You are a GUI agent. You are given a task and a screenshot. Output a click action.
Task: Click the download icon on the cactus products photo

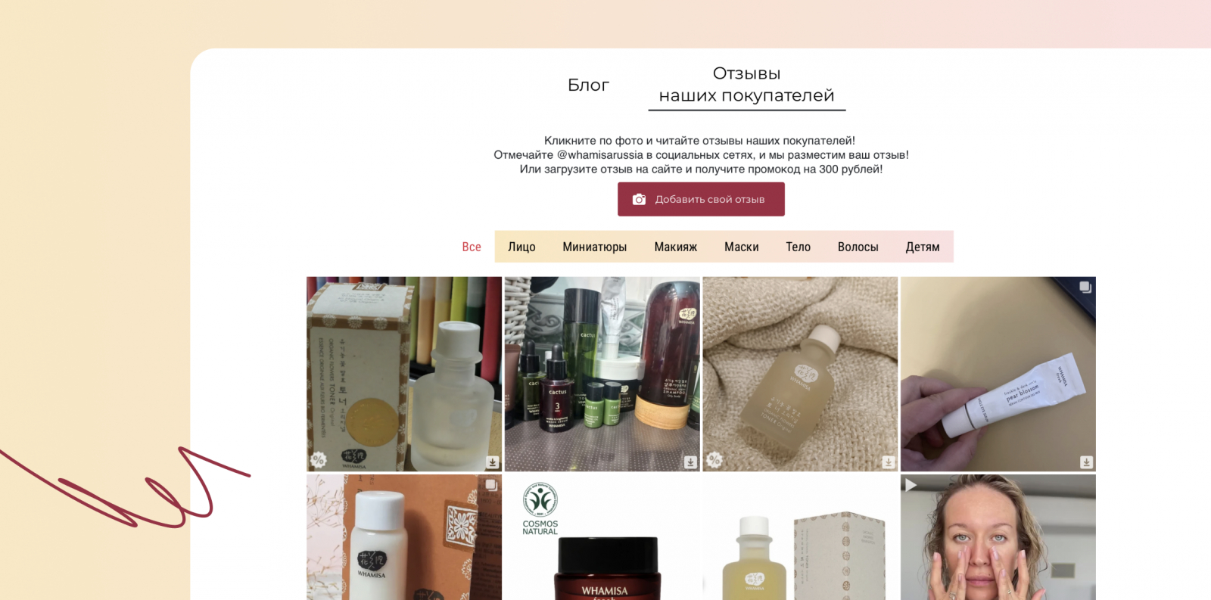pyautogui.click(x=690, y=462)
